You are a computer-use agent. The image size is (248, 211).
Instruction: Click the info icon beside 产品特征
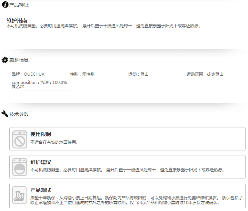pyautogui.click(x=5, y=5)
